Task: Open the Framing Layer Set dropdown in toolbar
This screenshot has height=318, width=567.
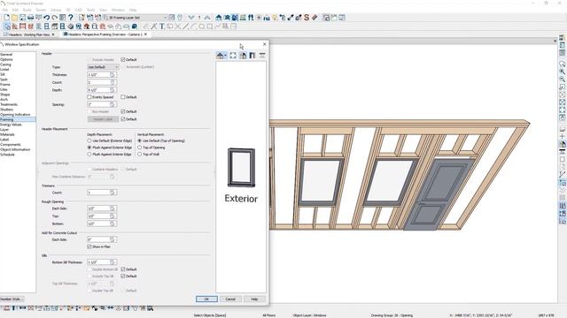Action: [136, 18]
